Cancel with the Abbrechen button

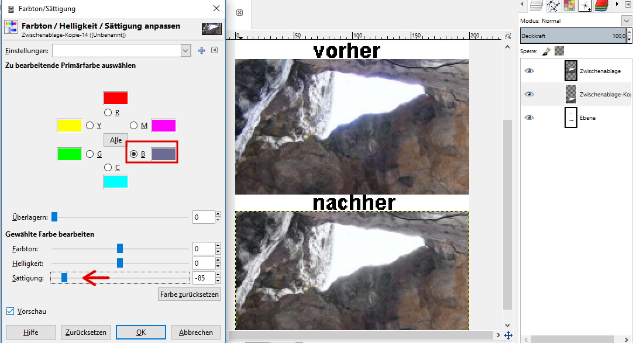point(196,332)
